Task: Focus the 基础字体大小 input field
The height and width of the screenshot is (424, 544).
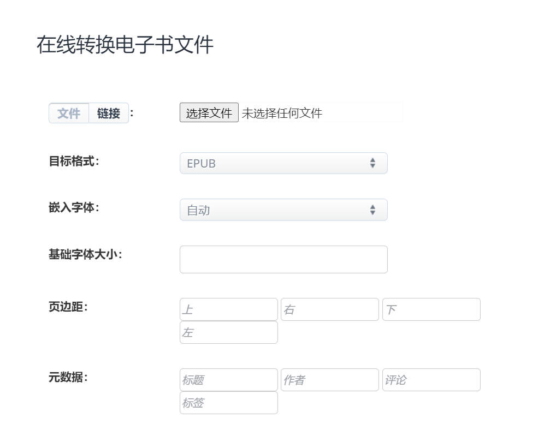Action: 283,259
